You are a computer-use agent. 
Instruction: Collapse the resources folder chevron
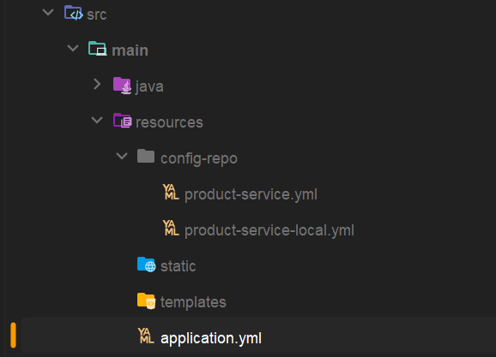(97, 120)
